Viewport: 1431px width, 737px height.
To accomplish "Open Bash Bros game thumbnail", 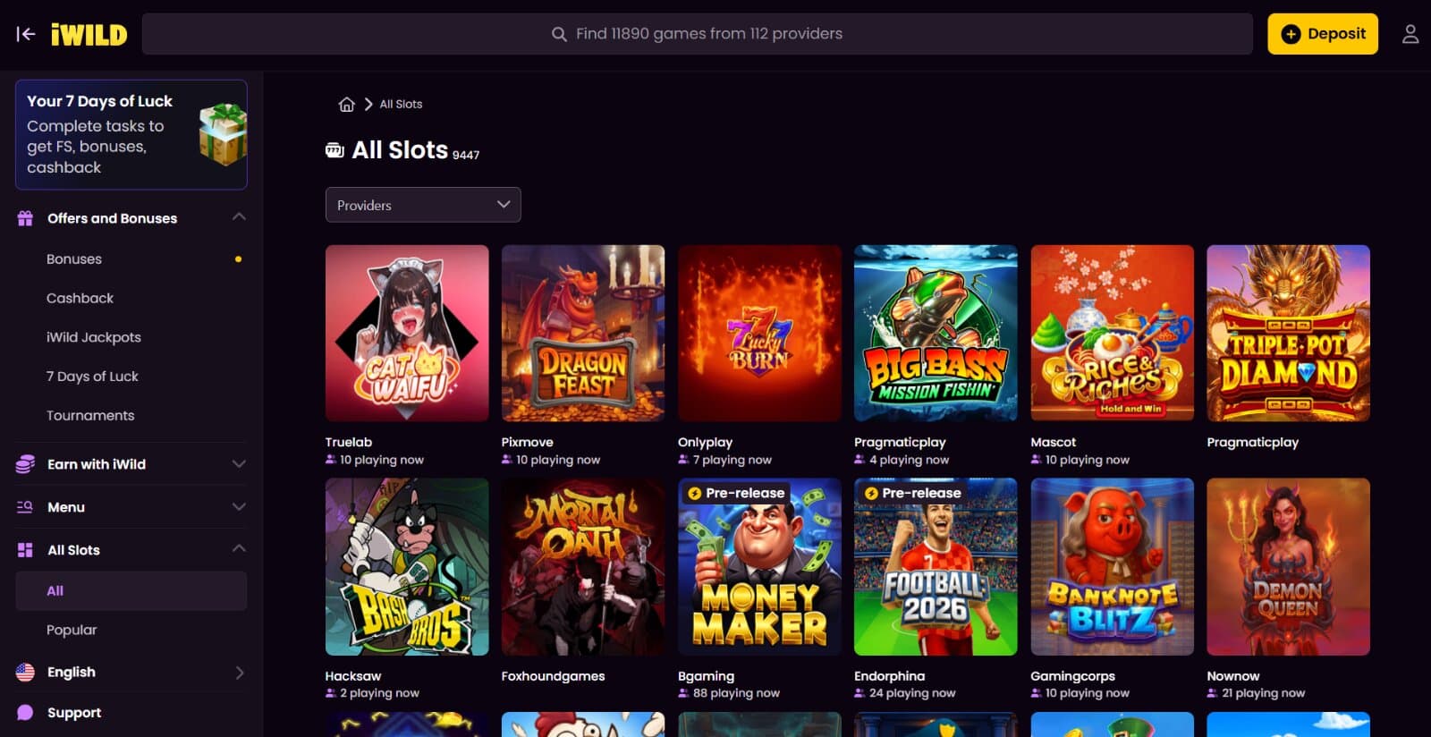I will (x=407, y=566).
